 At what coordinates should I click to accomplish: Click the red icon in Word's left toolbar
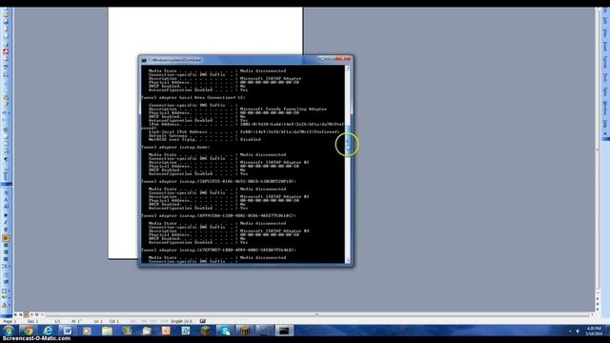[x=6, y=51]
